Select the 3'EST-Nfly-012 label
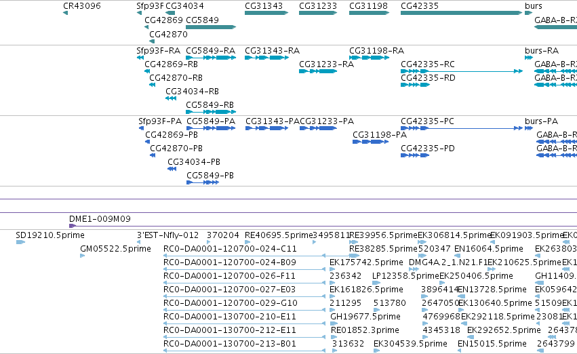Screen dimensions: 577x354 pyautogui.click(x=167, y=235)
